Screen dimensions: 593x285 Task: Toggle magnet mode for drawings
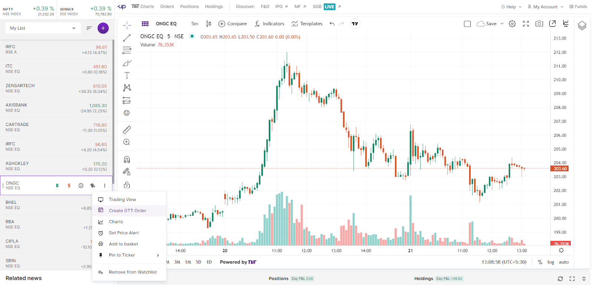click(x=127, y=159)
